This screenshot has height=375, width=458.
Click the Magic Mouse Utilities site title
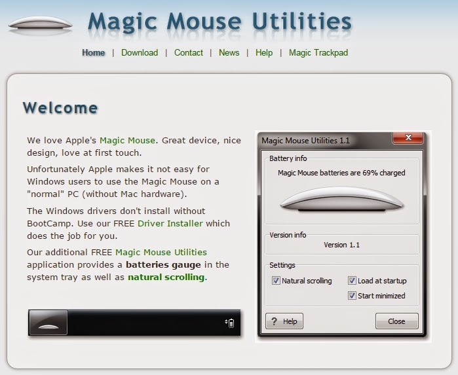tap(220, 22)
